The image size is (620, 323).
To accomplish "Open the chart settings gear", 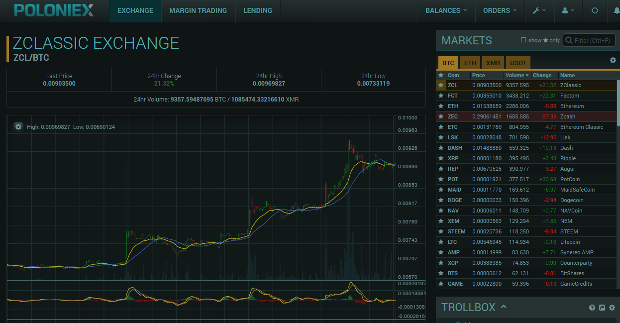I will 18,127.
